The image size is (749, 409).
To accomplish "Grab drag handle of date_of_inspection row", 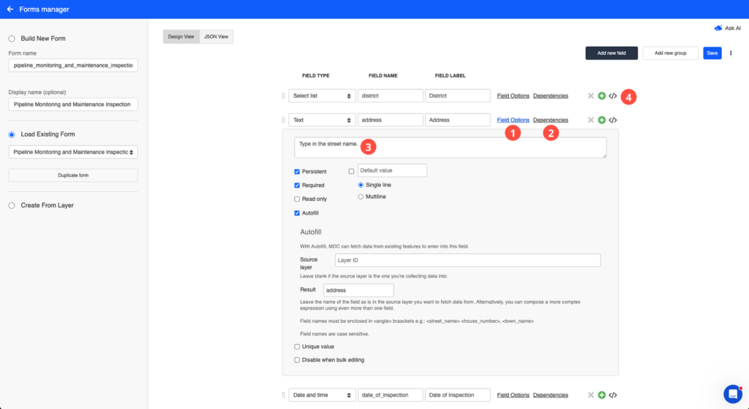I will point(283,395).
